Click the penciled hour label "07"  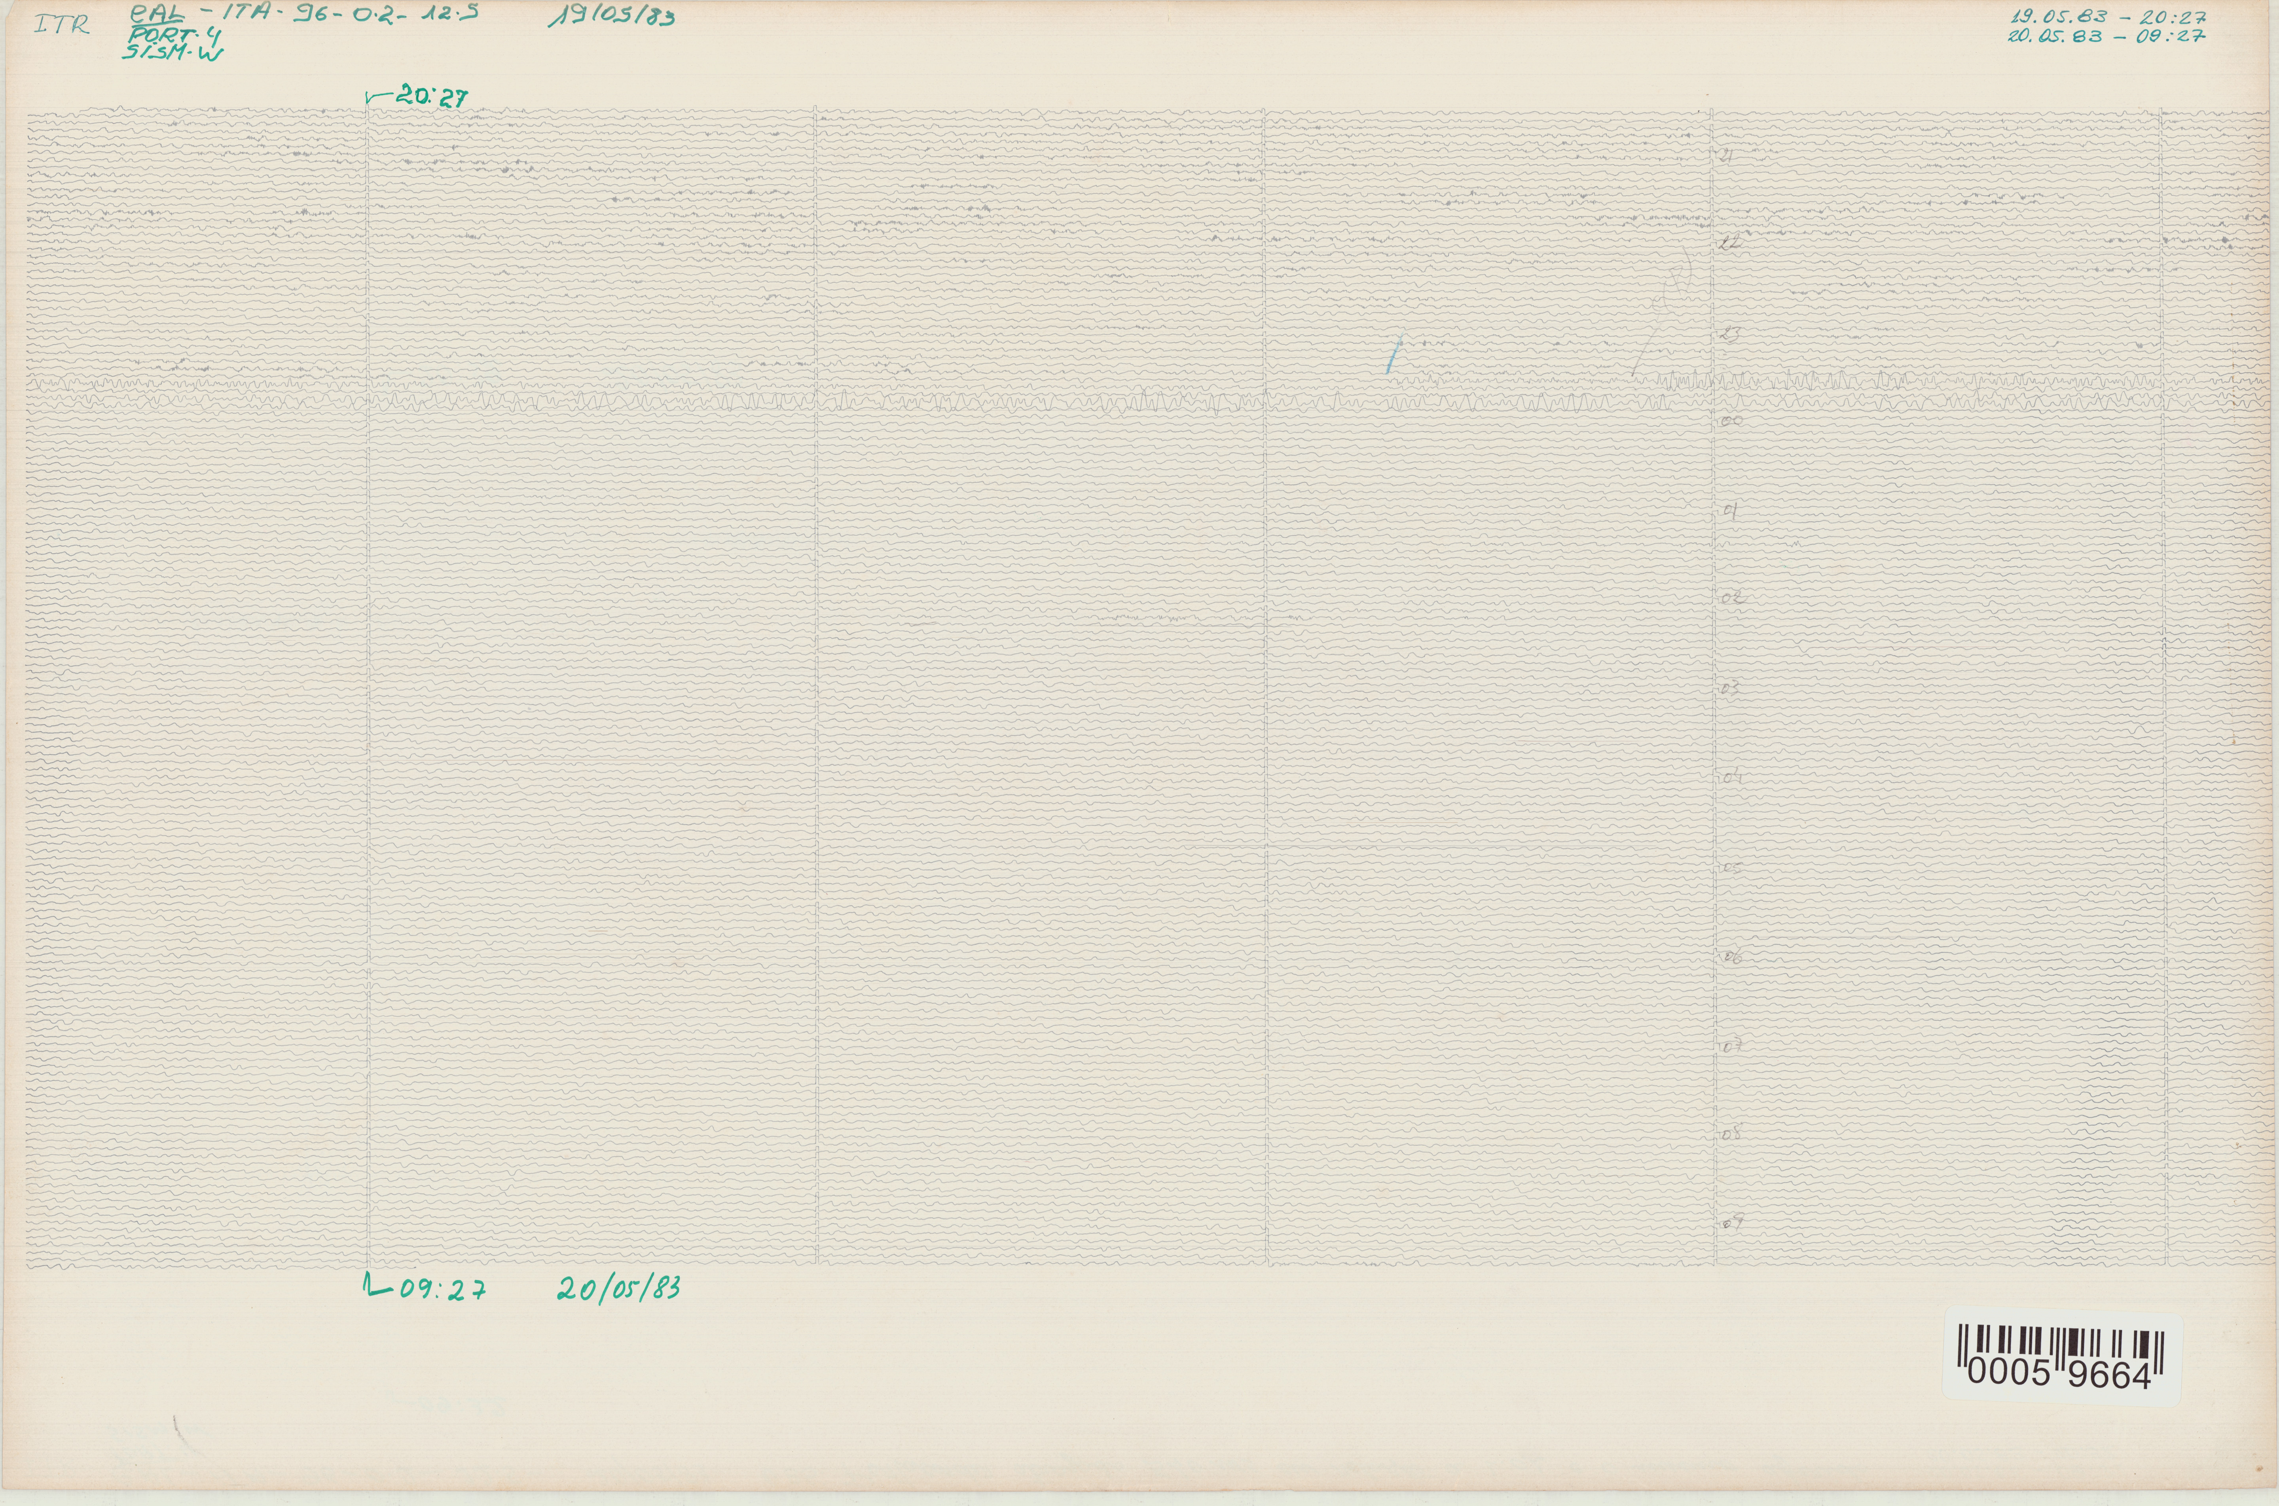click(1732, 1047)
